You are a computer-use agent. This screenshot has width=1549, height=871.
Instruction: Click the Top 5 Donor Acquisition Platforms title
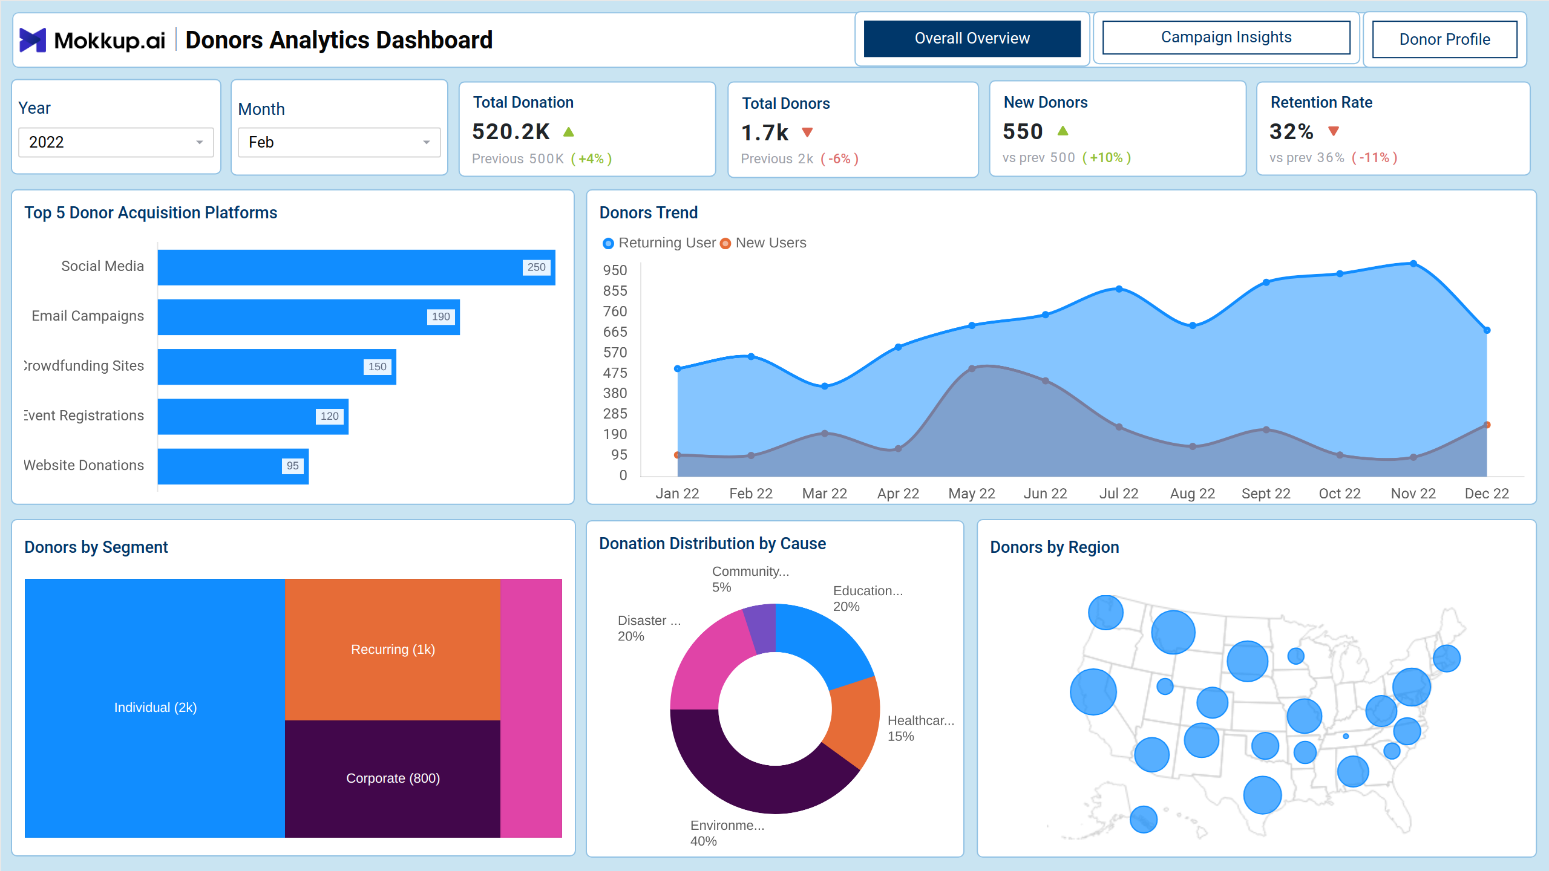click(x=151, y=213)
